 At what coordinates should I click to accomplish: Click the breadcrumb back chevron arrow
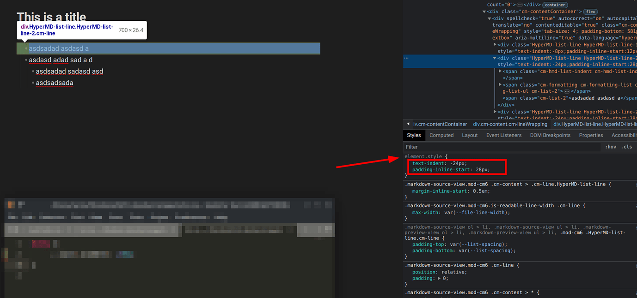coord(407,124)
